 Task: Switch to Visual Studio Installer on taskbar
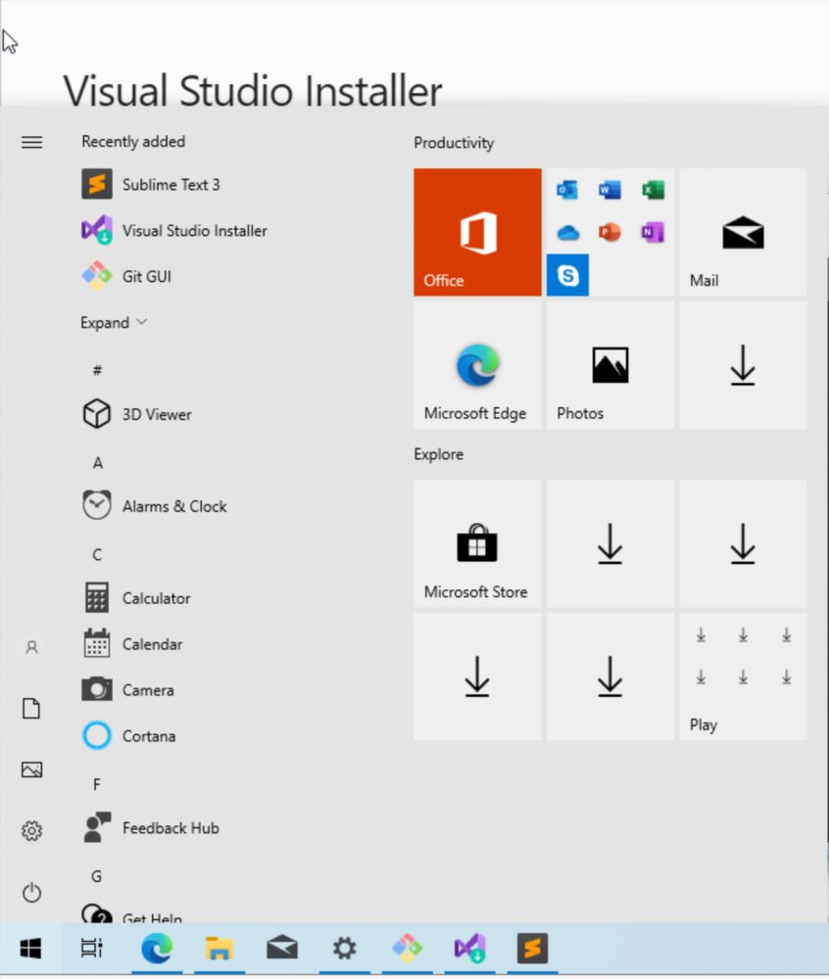[x=469, y=949]
